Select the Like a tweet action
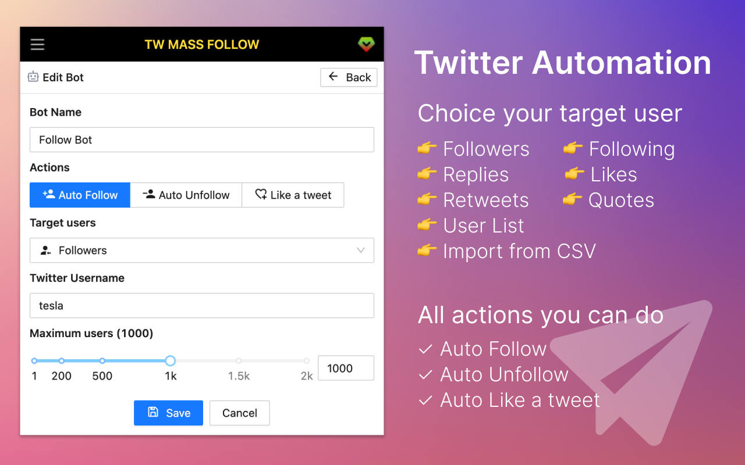Image resolution: width=745 pixels, height=465 pixels. (293, 195)
